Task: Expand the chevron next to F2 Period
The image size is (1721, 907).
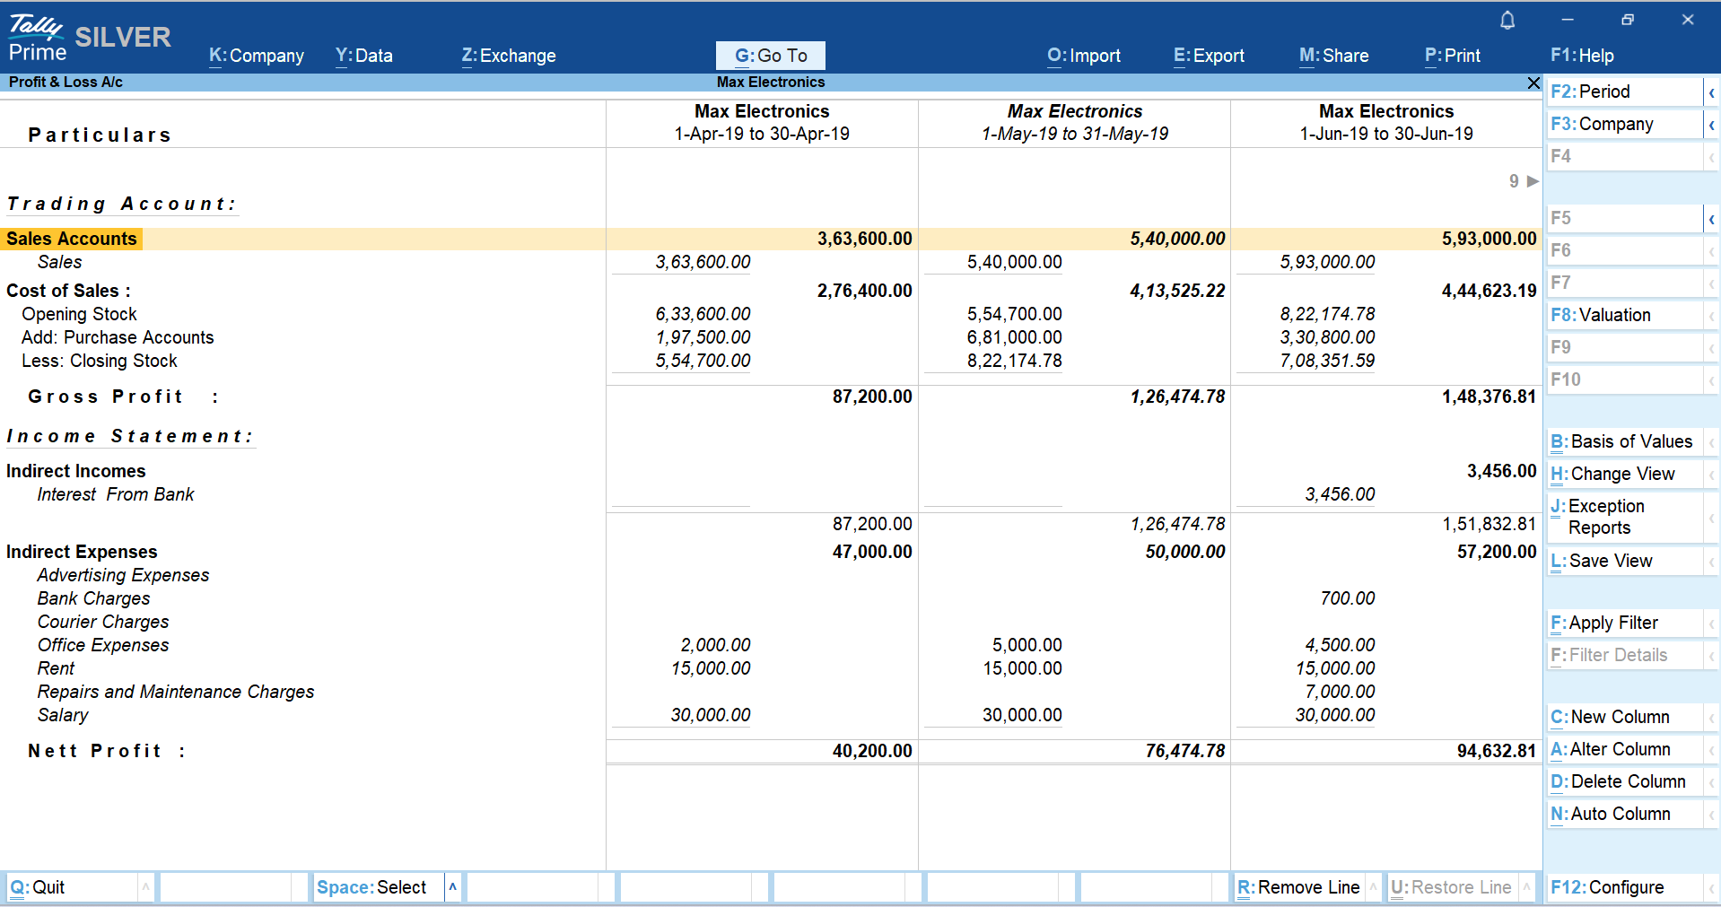Action: [x=1712, y=92]
